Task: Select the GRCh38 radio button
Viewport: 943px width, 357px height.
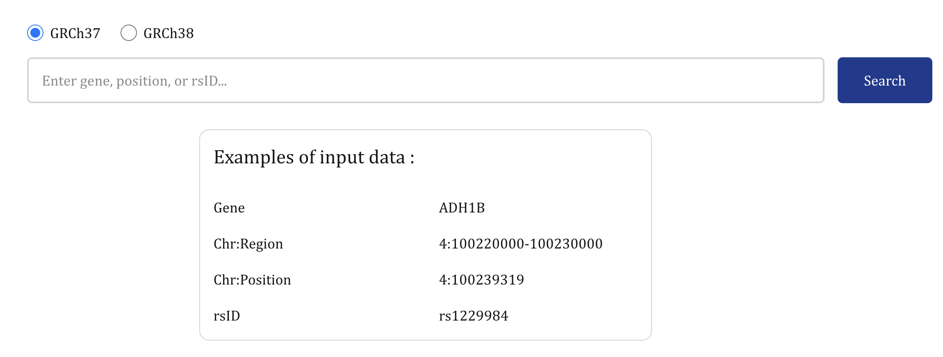Action: (x=129, y=33)
